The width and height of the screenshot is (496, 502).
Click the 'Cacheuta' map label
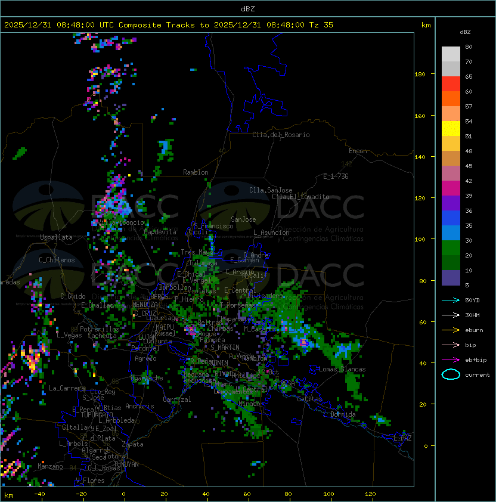pos(102,336)
